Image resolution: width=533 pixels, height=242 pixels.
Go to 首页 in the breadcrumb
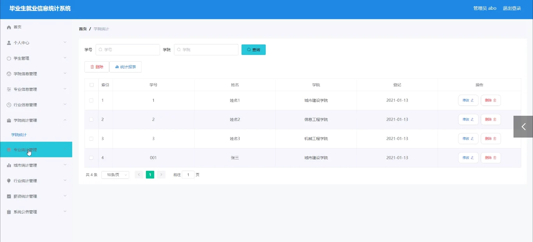83,29
